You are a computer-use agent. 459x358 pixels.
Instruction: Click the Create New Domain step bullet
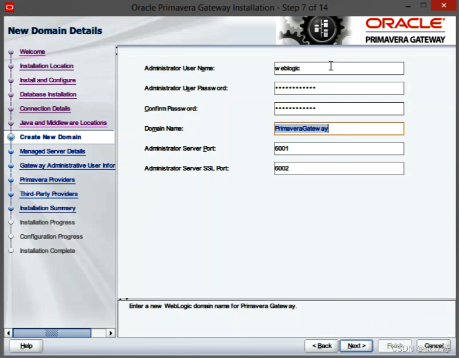(11, 137)
